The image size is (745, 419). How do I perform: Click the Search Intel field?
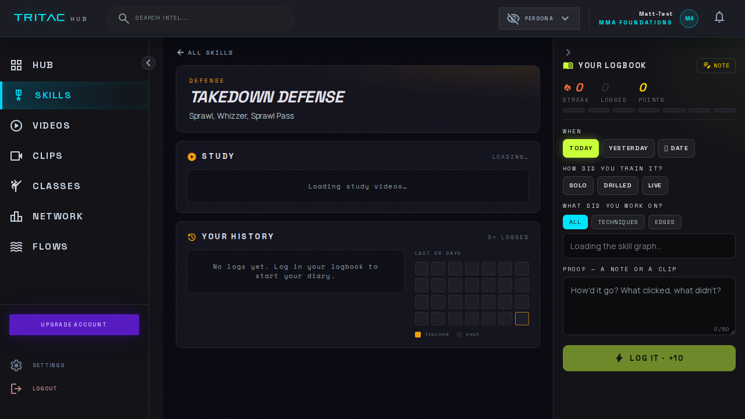200,18
